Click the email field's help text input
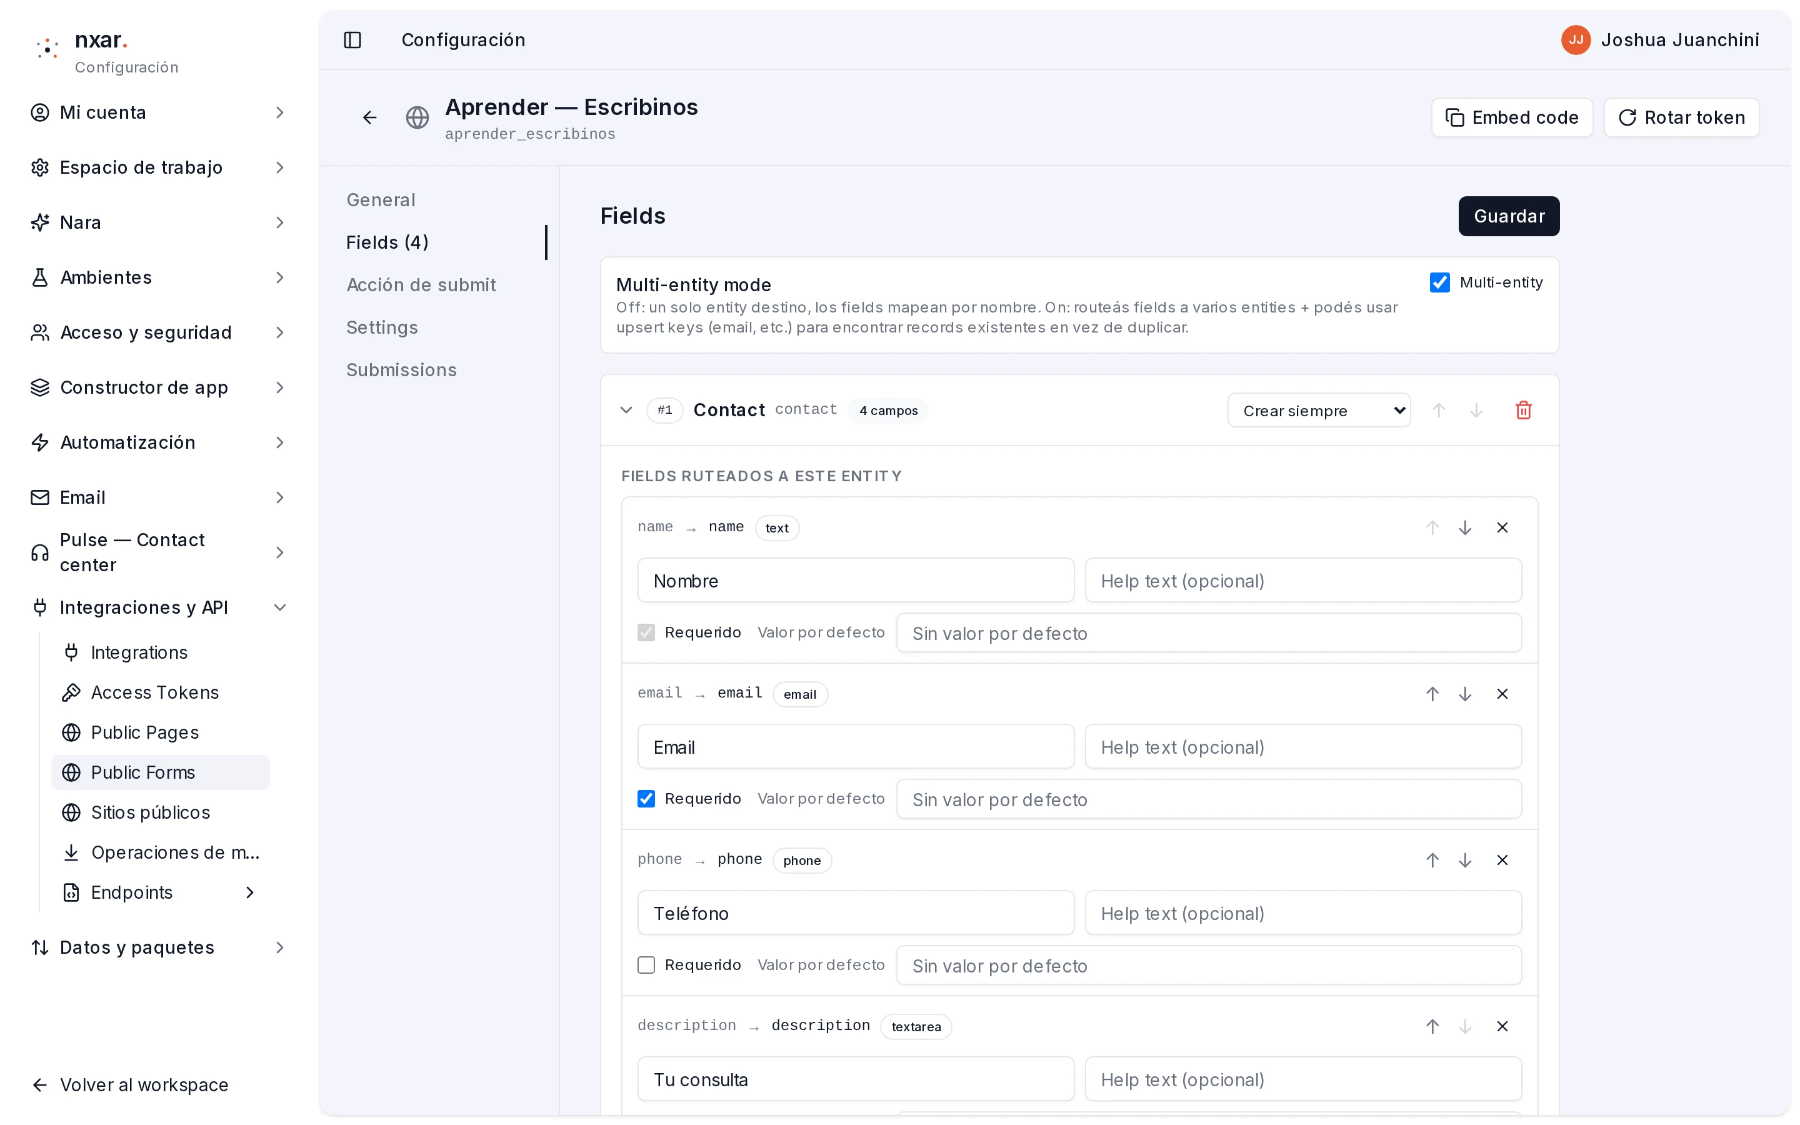Image resolution: width=1800 pixels, height=1125 pixels. point(1302,747)
